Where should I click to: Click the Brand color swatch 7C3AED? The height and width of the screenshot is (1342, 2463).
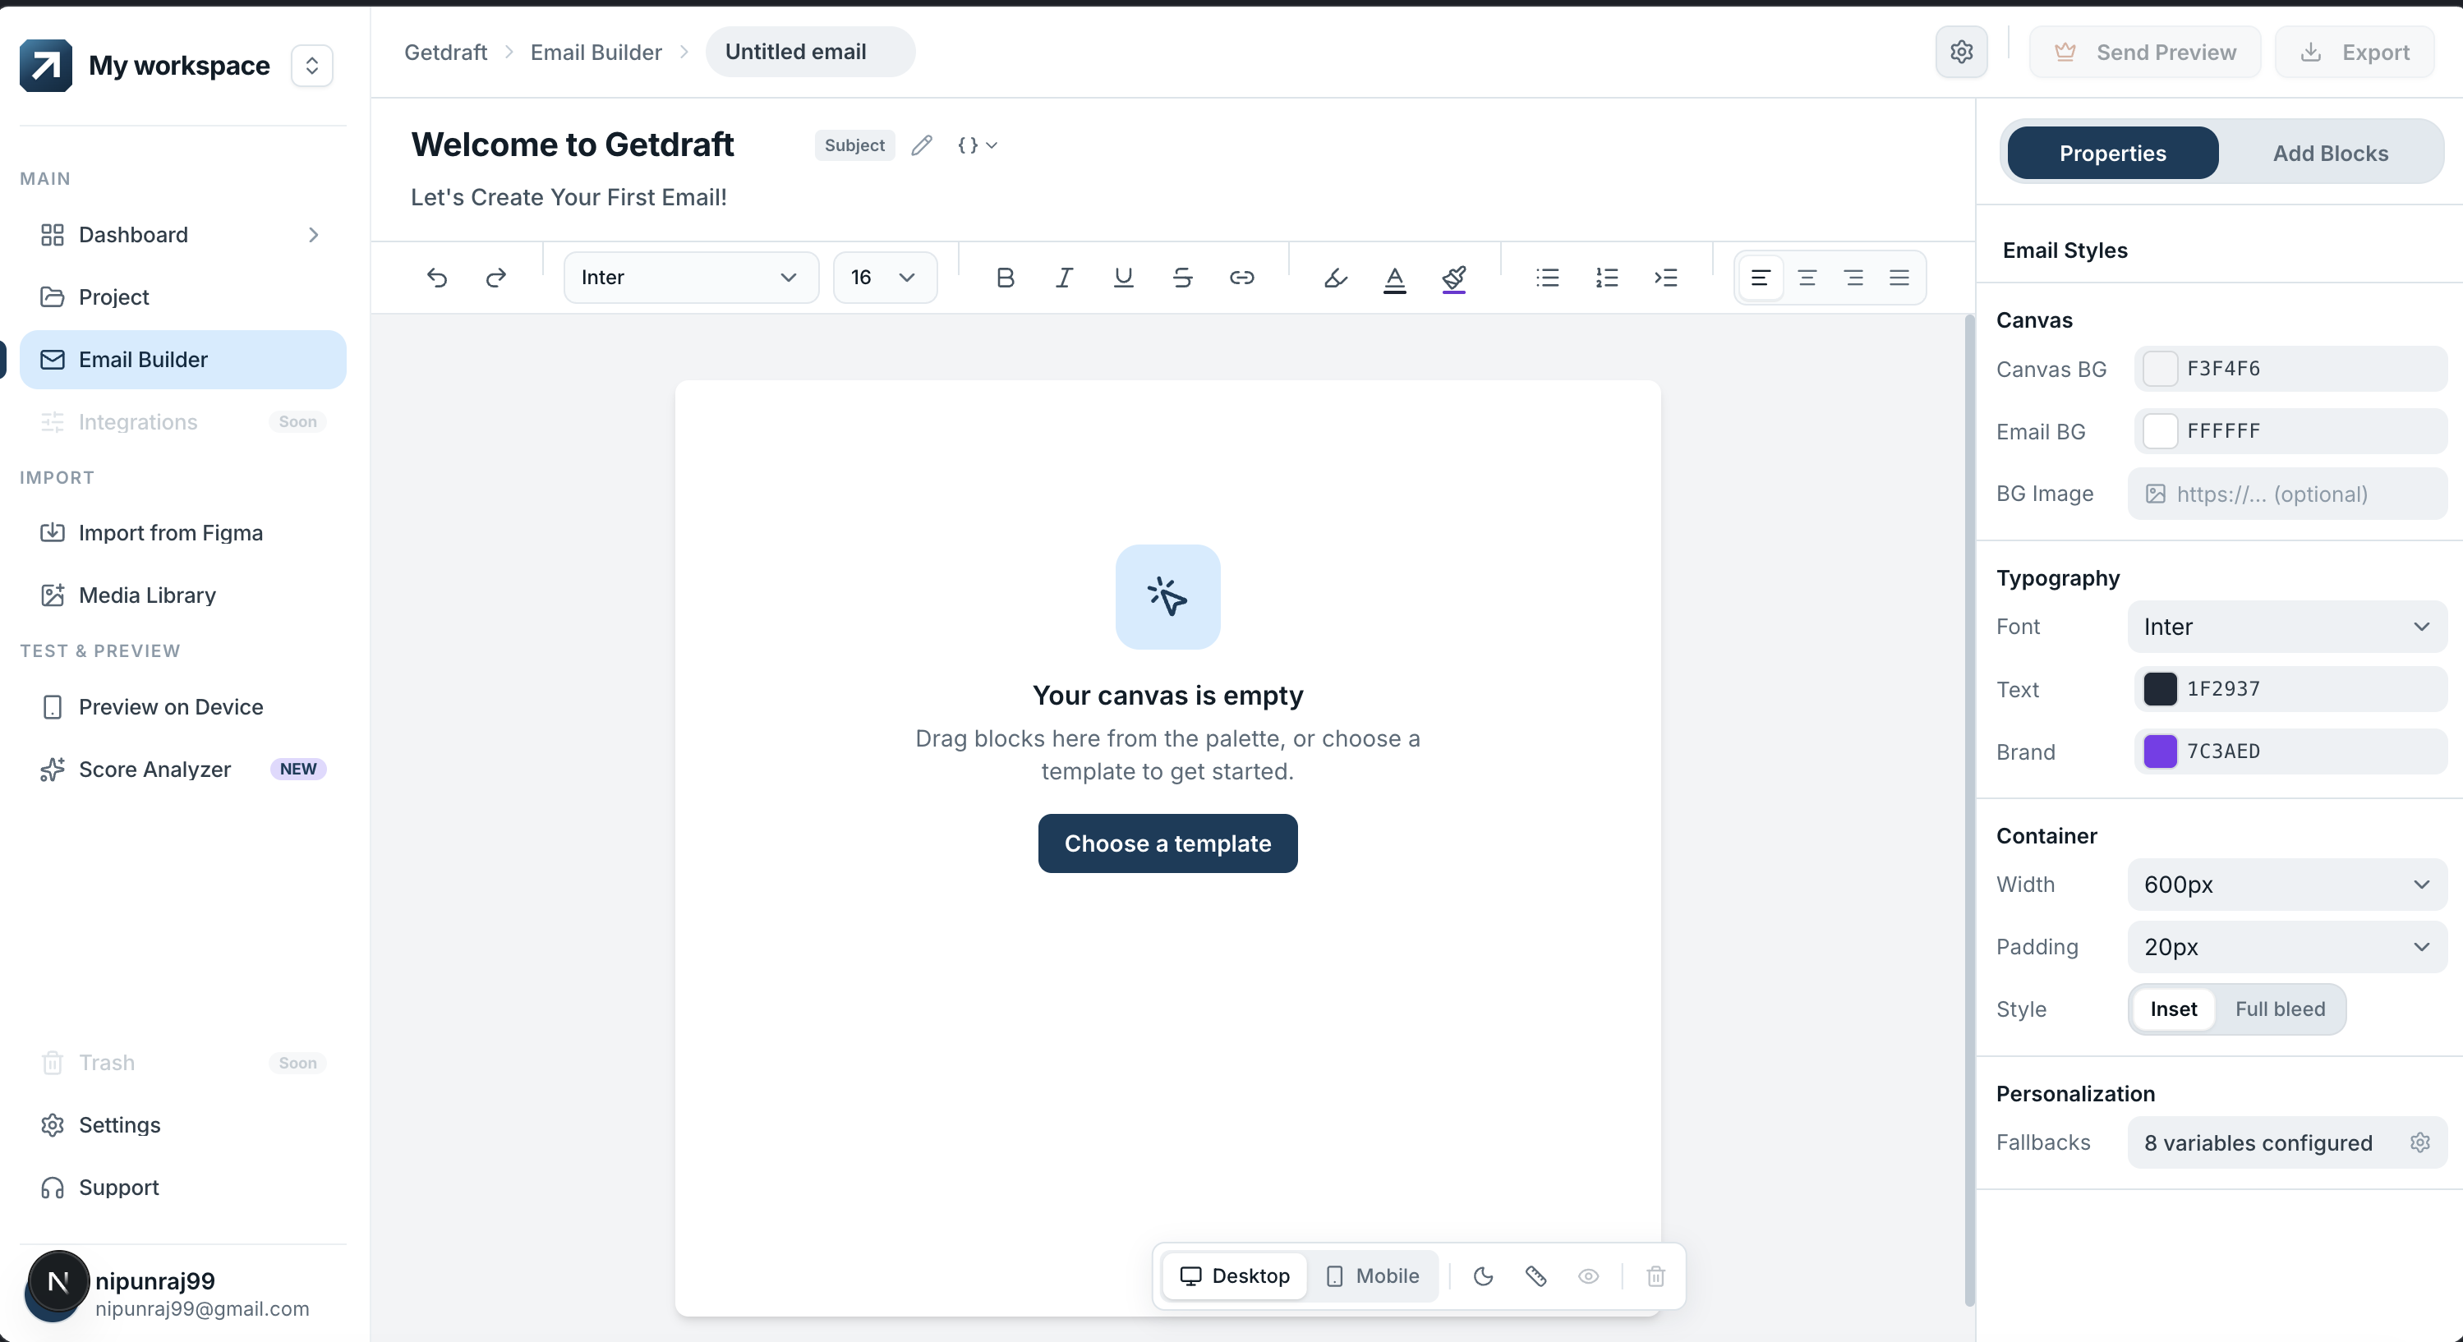tap(2160, 751)
